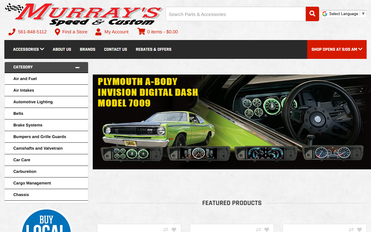The height and width of the screenshot is (232, 371).
Task: Select the Chassis category
Action: (46, 195)
